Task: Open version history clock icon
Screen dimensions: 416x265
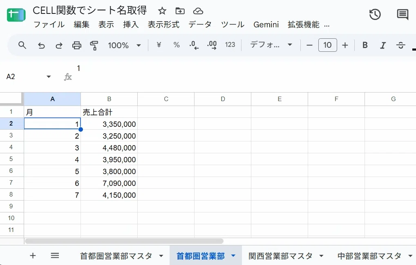Action: [375, 14]
